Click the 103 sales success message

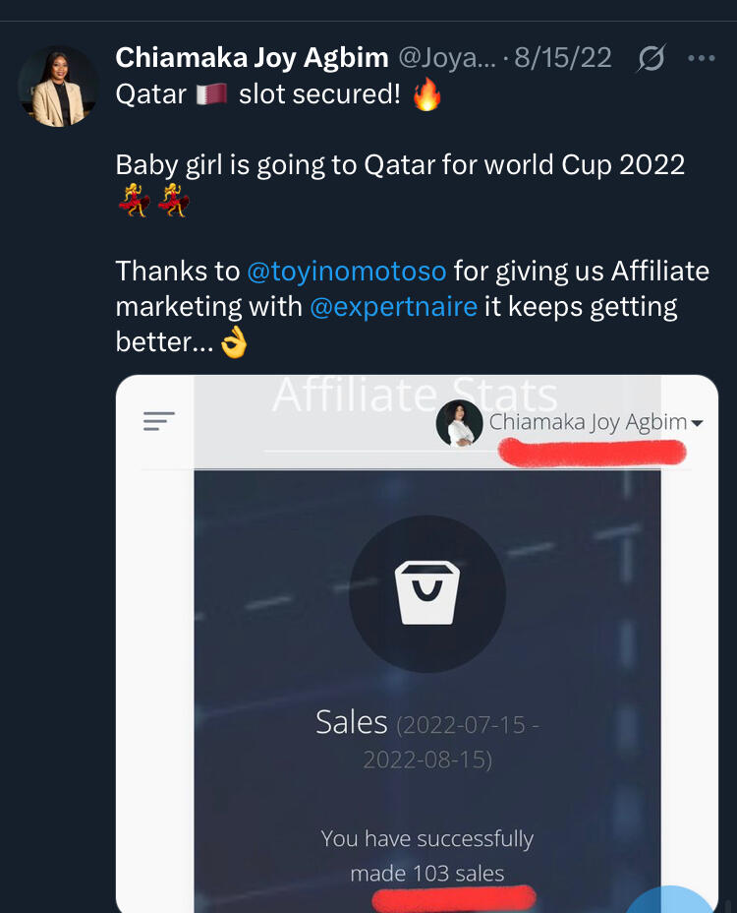(426, 856)
